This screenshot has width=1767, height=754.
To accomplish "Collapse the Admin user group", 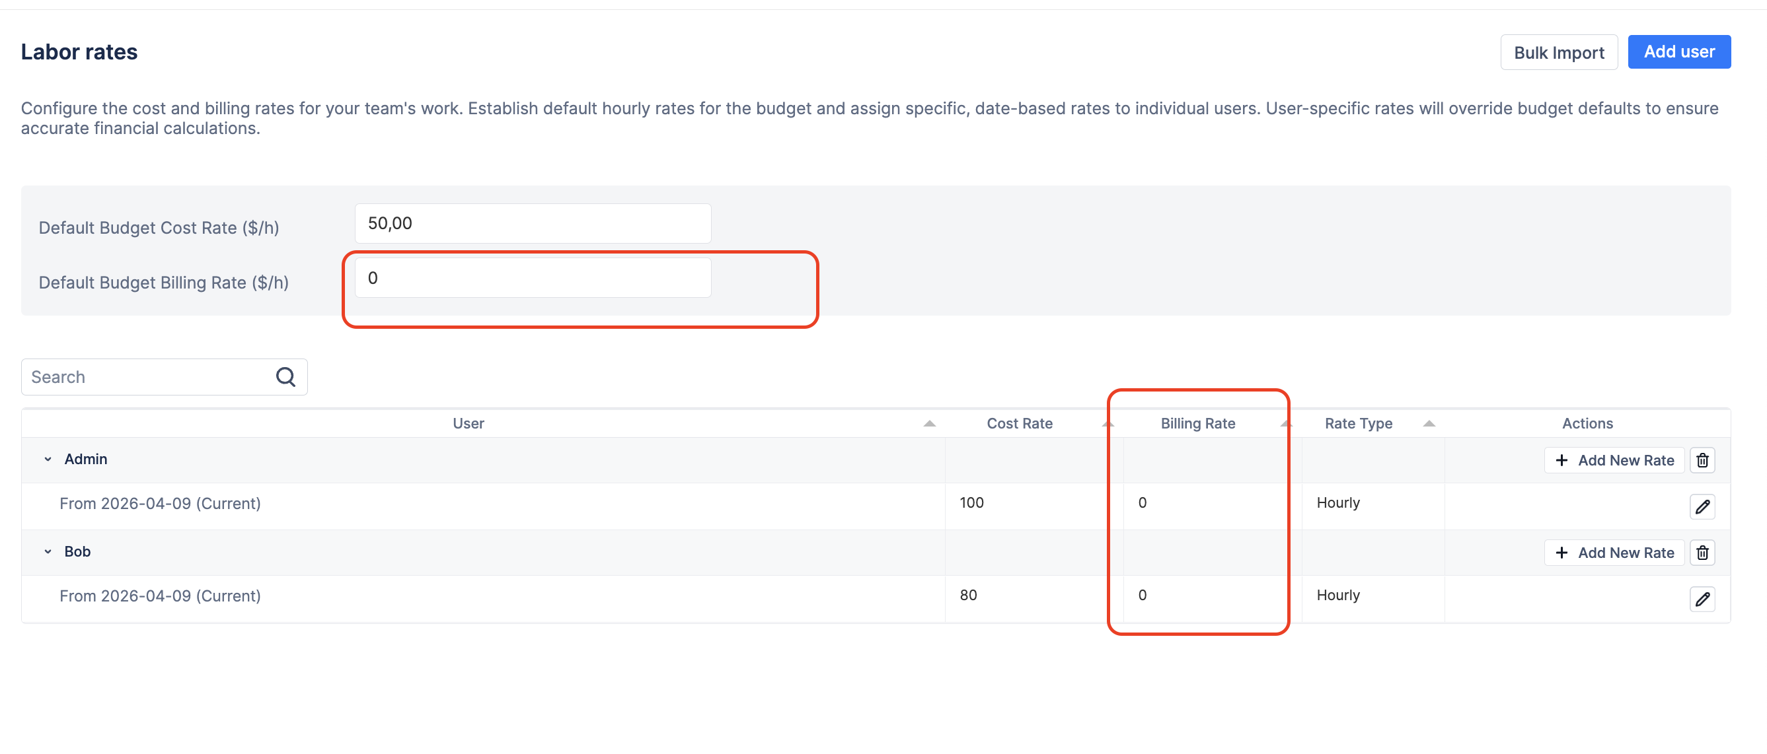I will tap(48, 460).
